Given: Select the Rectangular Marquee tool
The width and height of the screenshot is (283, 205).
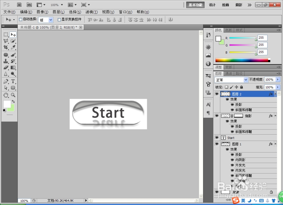Looking at the screenshot, I should click(x=6, y=34).
